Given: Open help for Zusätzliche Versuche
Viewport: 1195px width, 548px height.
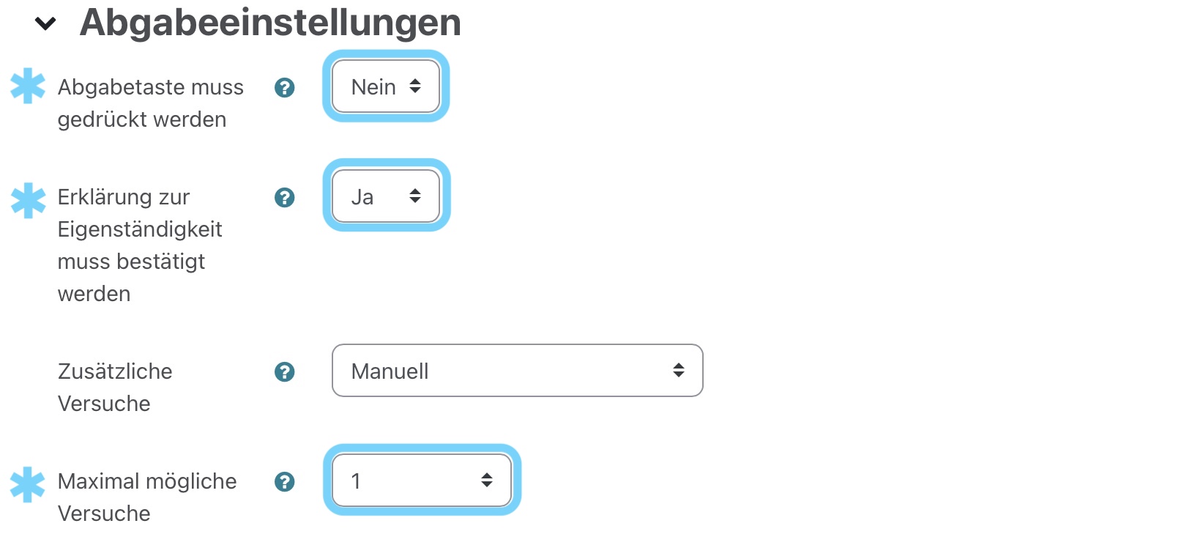Looking at the screenshot, I should (x=285, y=371).
